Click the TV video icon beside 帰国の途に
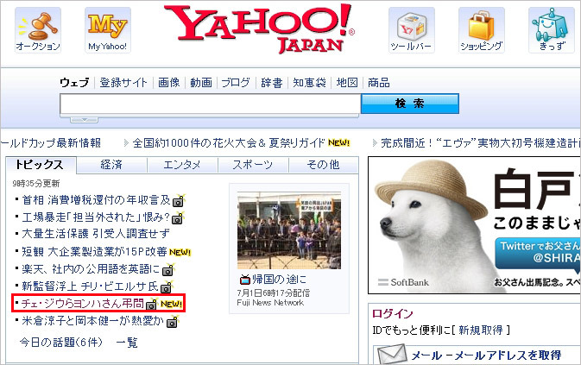 [245, 280]
